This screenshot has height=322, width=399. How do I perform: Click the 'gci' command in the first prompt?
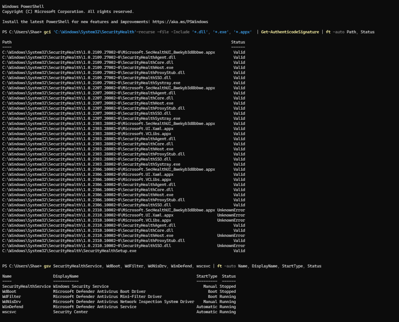[47, 32]
